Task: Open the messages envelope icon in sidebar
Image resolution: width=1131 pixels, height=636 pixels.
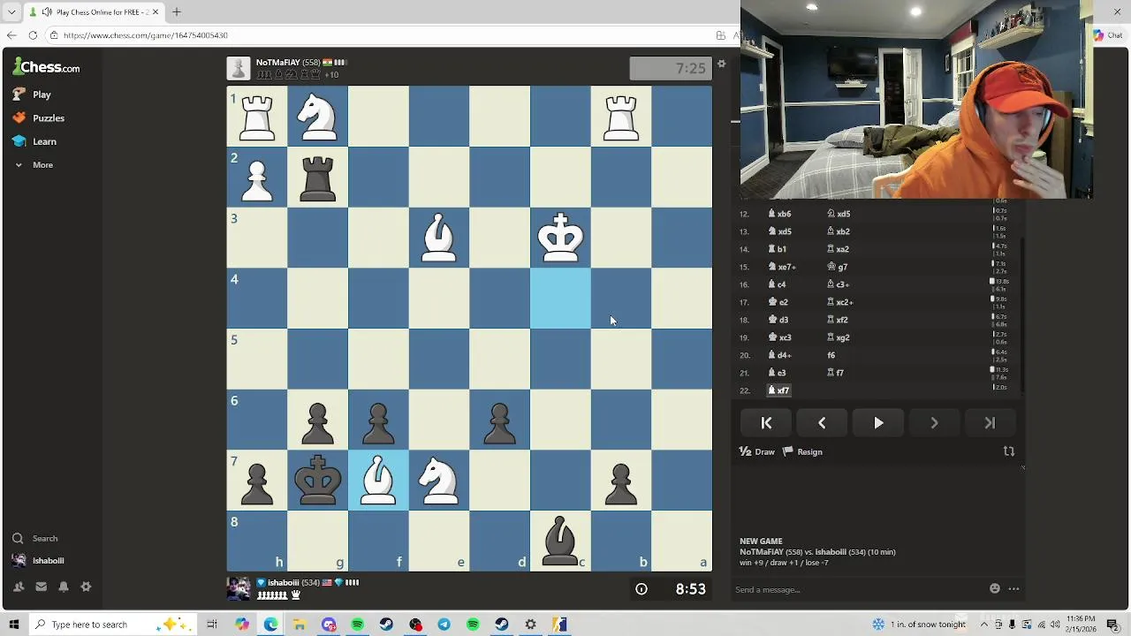Action: (41, 587)
